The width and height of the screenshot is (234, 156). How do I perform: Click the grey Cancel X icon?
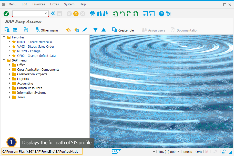tap(83, 14)
